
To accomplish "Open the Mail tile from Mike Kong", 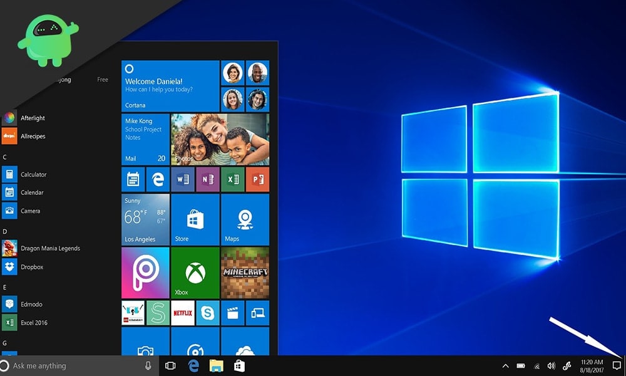I will click(x=145, y=139).
